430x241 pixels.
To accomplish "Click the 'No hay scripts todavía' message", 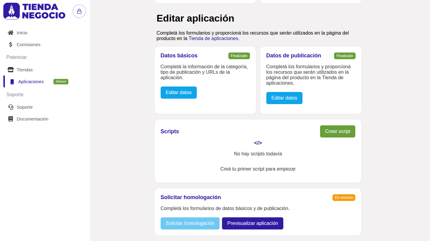I will [x=258, y=154].
